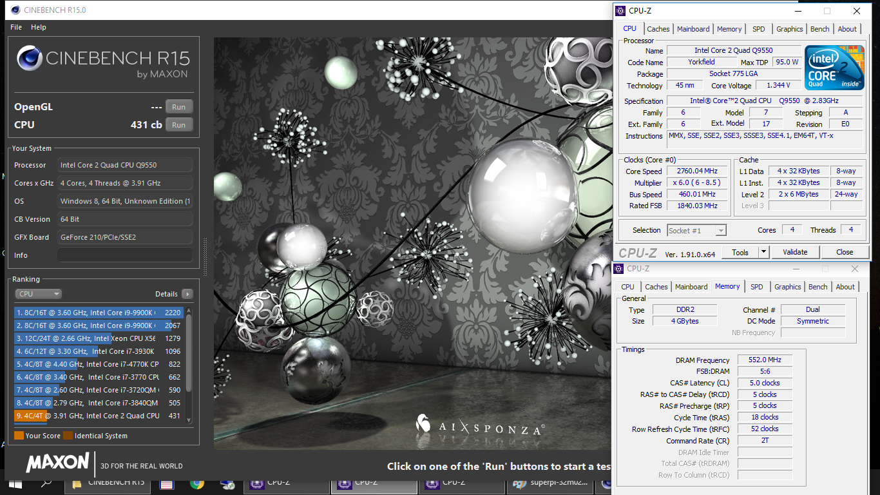Image resolution: width=880 pixels, height=495 pixels.
Task: Run the CPU benchmark
Action: [179, 125]
